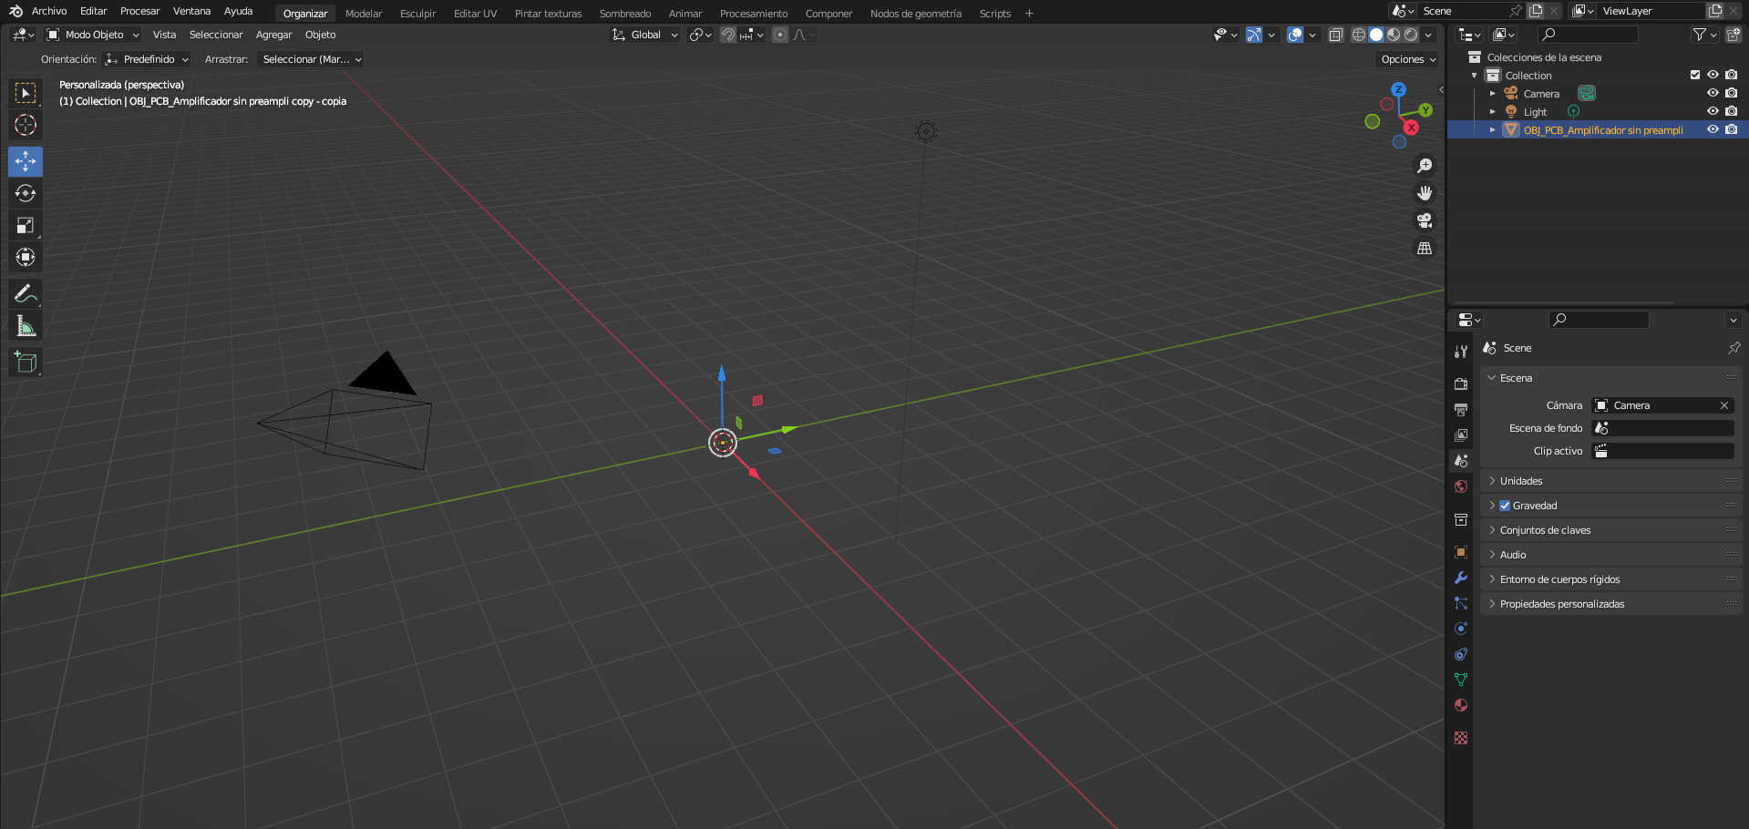Toggle X-ray display mode
Screen dimensions: 1749x829
pos(1336,35)
